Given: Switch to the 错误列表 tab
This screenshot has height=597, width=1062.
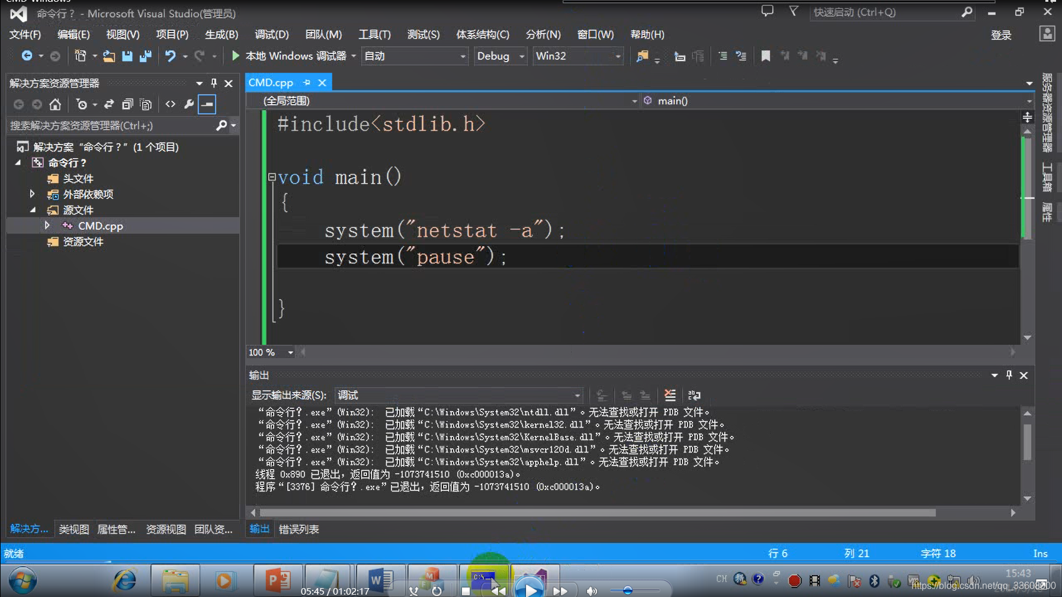Looking at the screenshot, I should (x=299, y=529).
